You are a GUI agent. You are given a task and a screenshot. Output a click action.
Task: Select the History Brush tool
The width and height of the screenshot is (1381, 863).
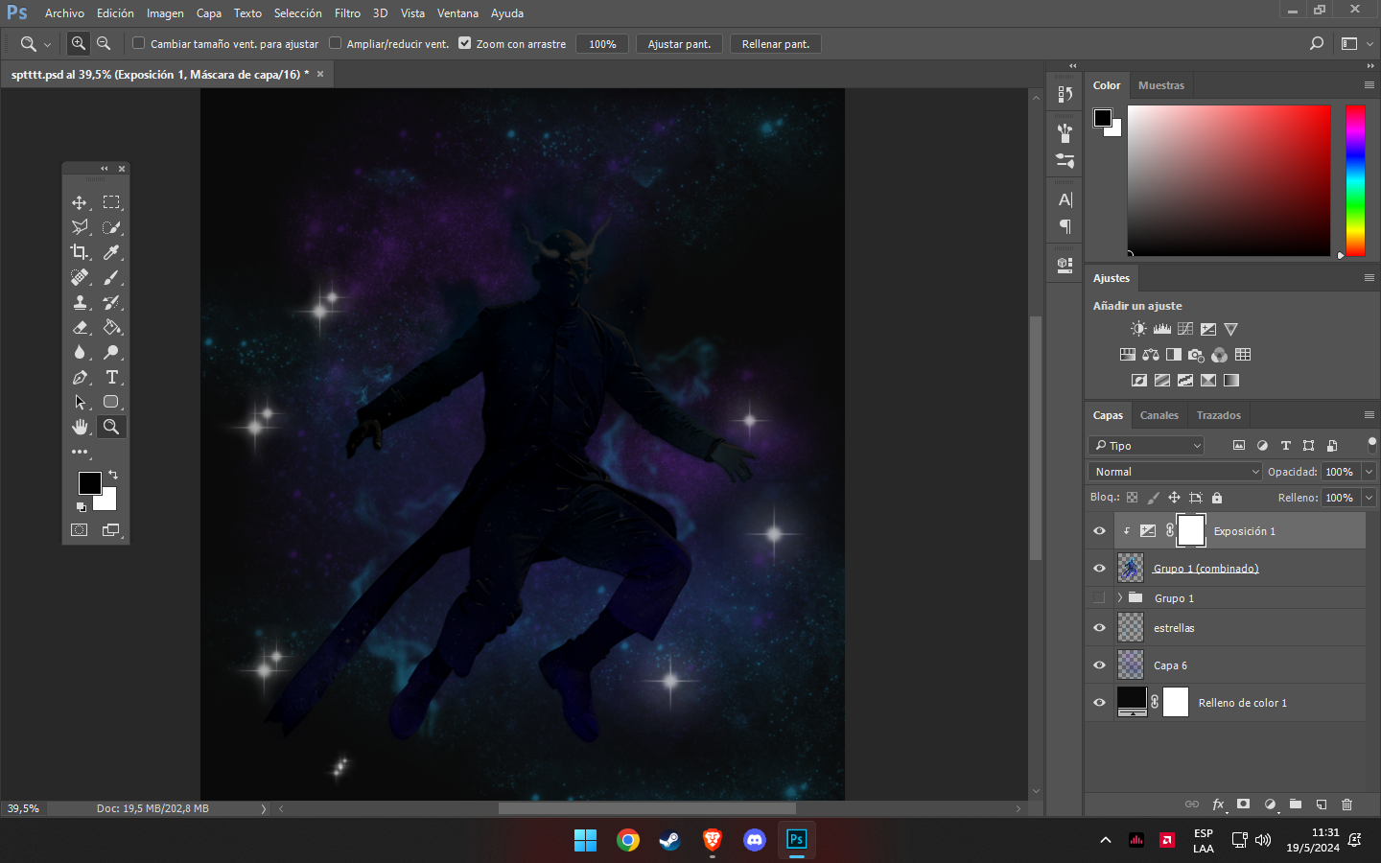111,302
